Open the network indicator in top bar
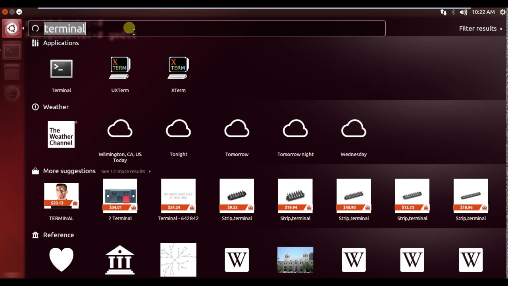 click(x=443, y=12)
